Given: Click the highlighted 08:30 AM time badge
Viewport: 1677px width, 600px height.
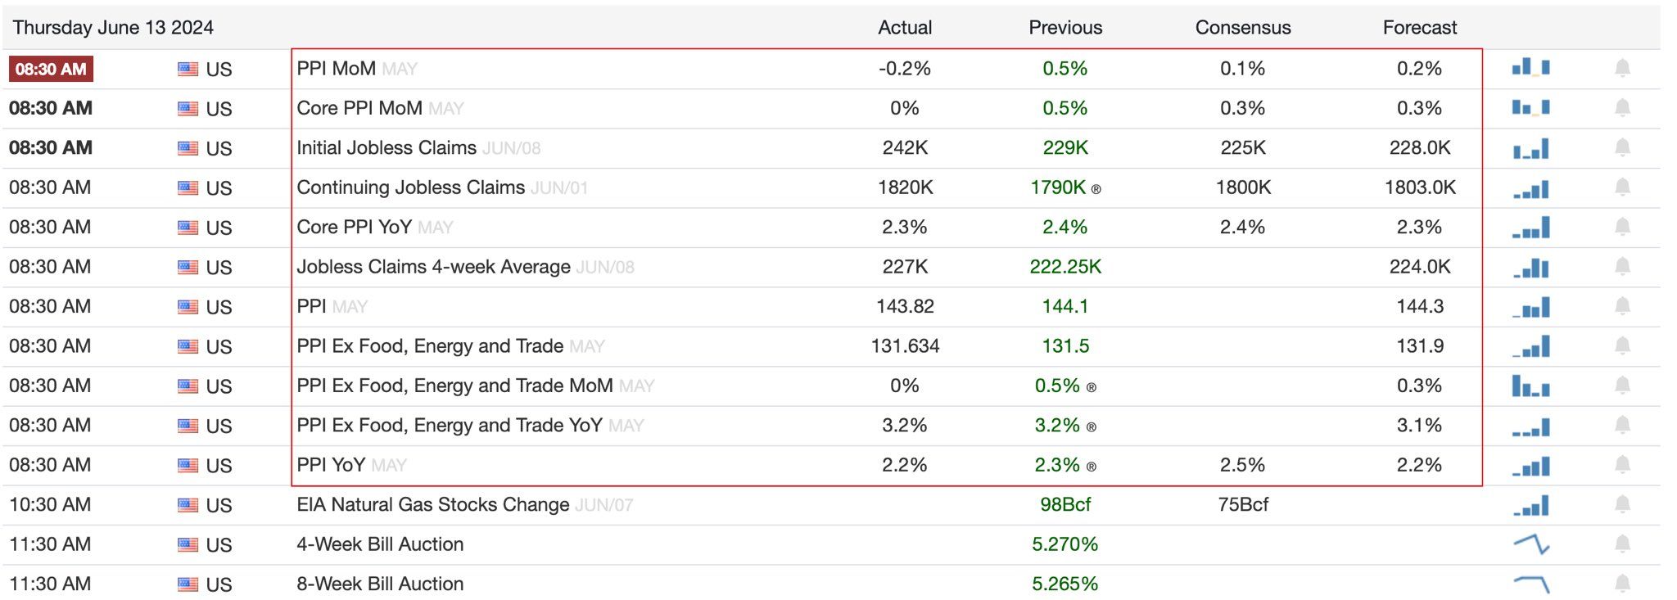Looking at the screenshot, I should pos(51,69).
